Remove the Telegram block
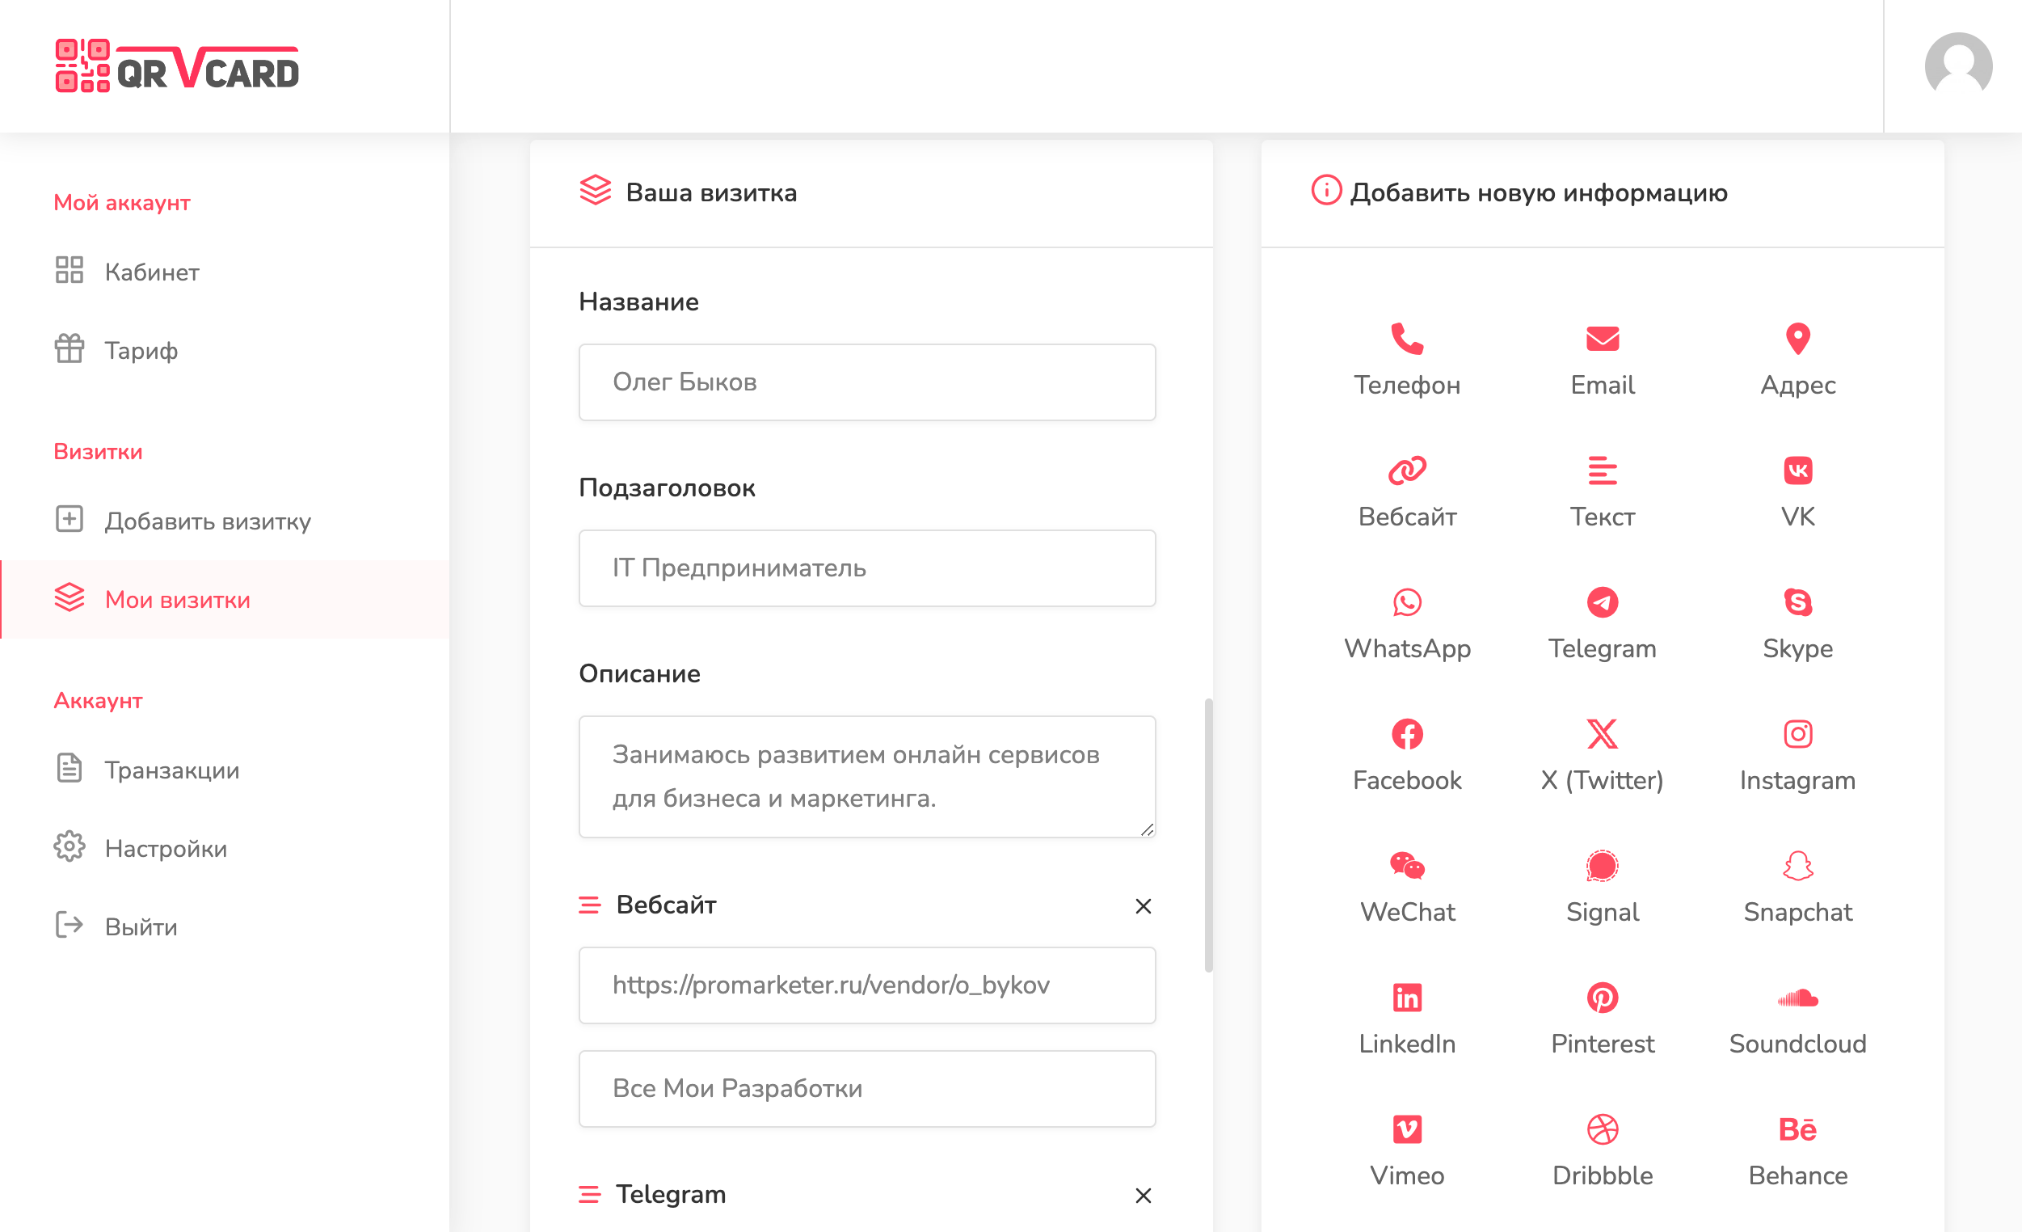 click(x=1143, y=1196)
